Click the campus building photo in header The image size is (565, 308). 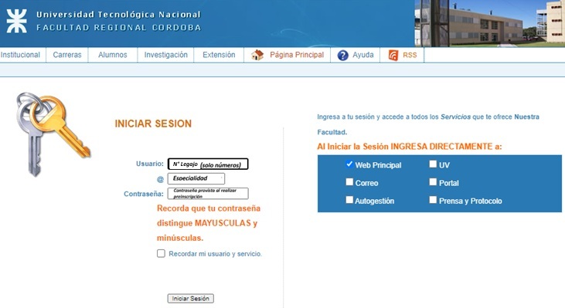point(490,23)
